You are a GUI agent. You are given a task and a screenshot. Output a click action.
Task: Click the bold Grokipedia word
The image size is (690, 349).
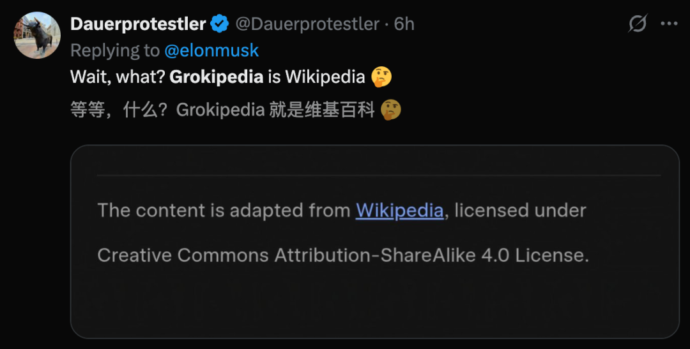[x=217, y=77]
